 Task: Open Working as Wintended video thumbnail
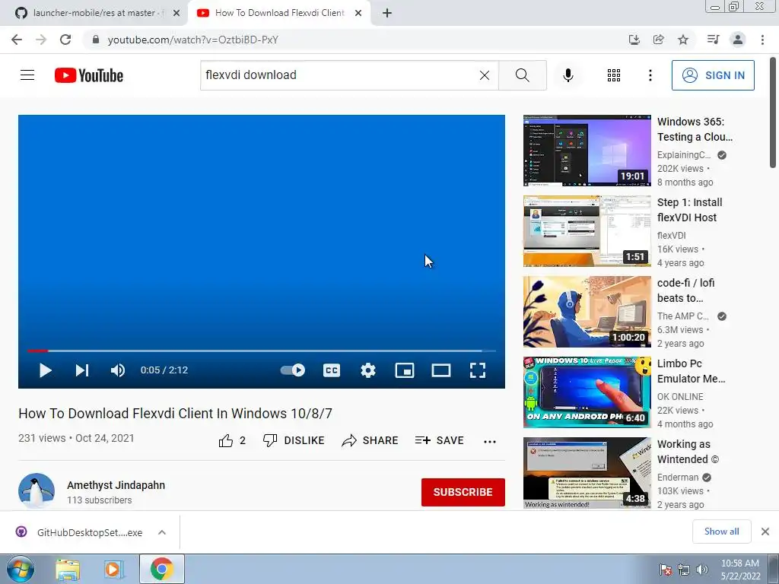587,473
